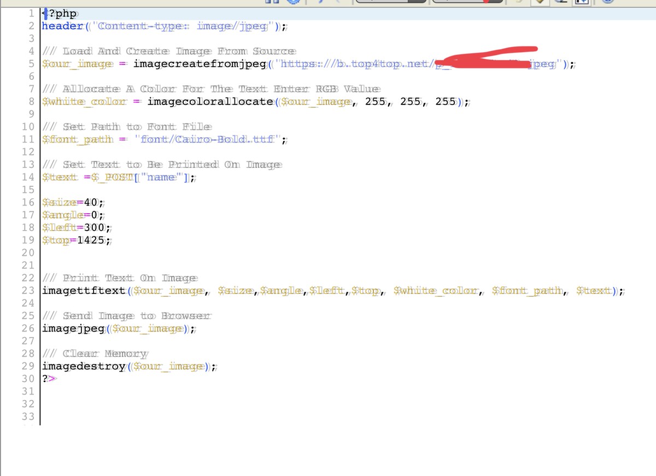Viewport: 656px width, 476px height.
Task: Click the imagettftext function name on line 23
Action: pos(84,290)
